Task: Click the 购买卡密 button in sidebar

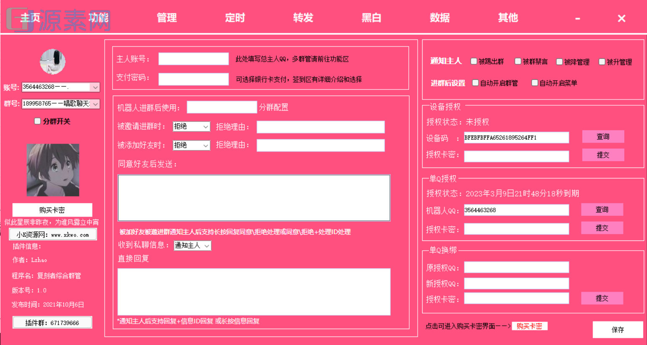Action: [x=53, y=210]
